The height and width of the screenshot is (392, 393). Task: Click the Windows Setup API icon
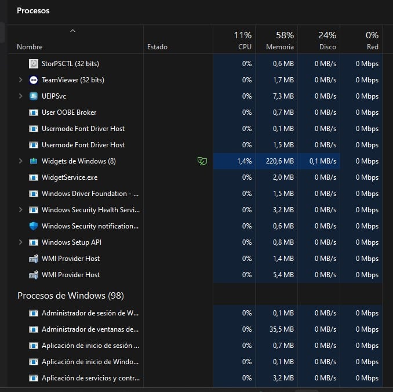[x=34, y=242]
